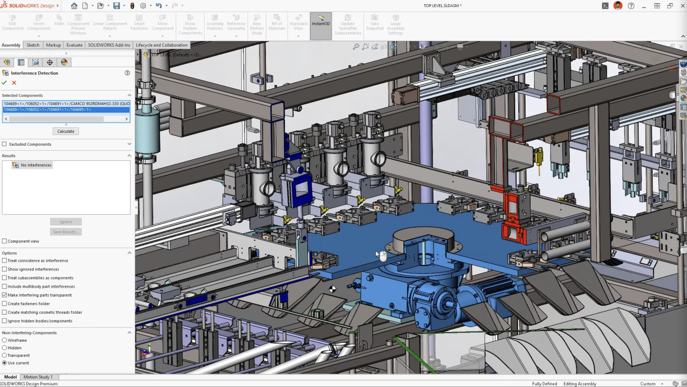Enable Treat coincidence as interference checkbox

click(x=5, y=260)
